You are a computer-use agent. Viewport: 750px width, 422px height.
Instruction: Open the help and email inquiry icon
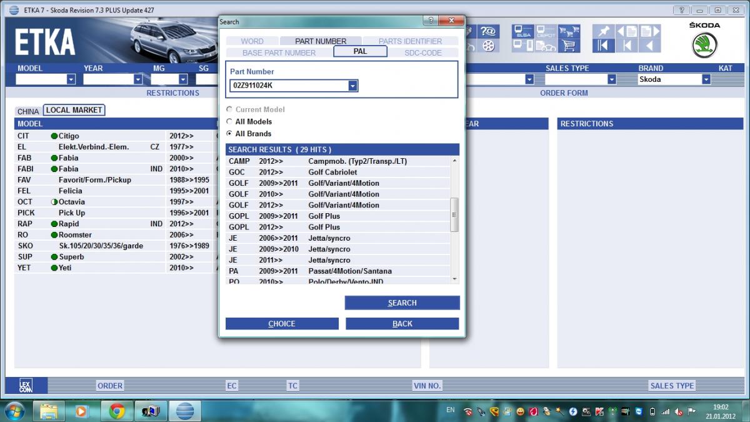point(489,31)
